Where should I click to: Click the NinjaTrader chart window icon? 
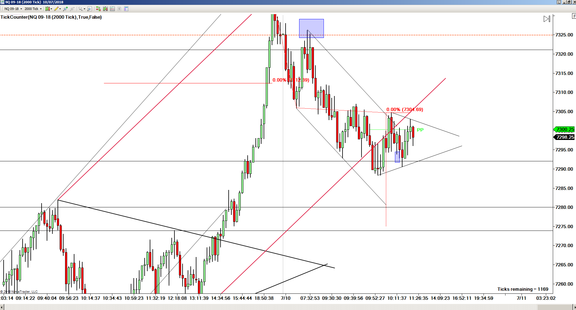(2, 2)
